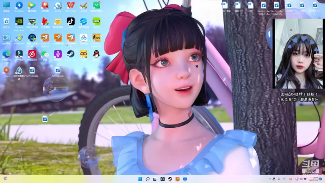
Task: Expand the hidden system tray icons chevron
Action: (x=270, y=179)
